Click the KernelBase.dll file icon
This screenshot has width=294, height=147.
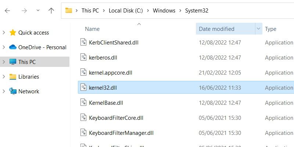click(83, 103)
